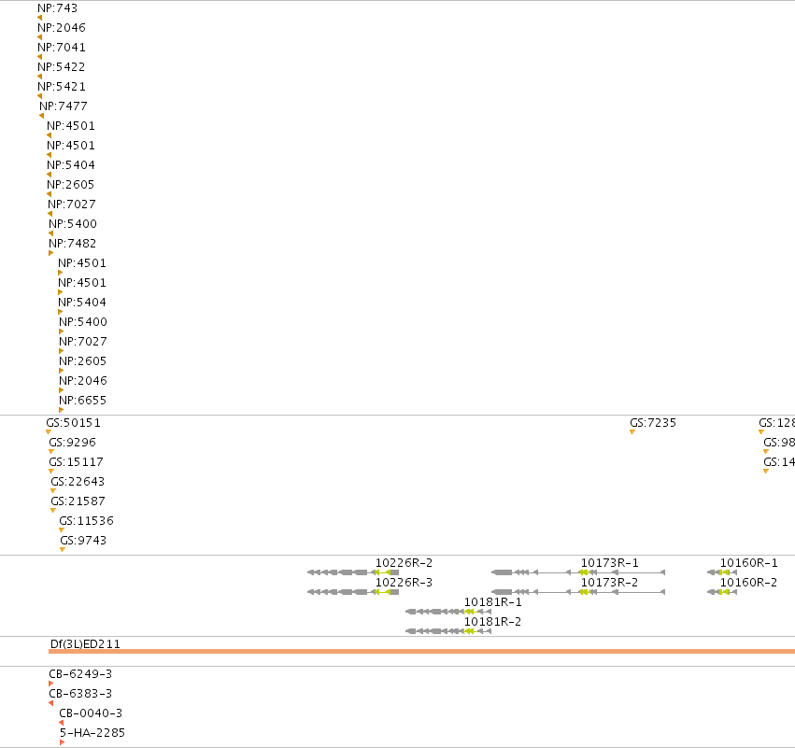Select the red triangle under CB-0040-3
The height and width of the screenshot is (748, 795).
[61, 723]
